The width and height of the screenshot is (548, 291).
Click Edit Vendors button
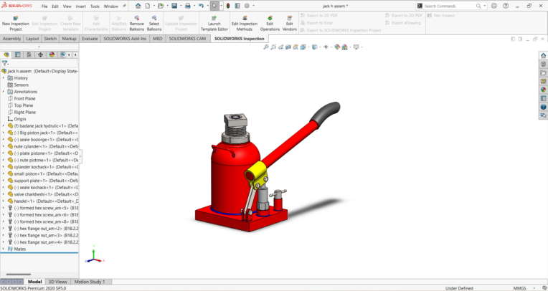(289, 24)
